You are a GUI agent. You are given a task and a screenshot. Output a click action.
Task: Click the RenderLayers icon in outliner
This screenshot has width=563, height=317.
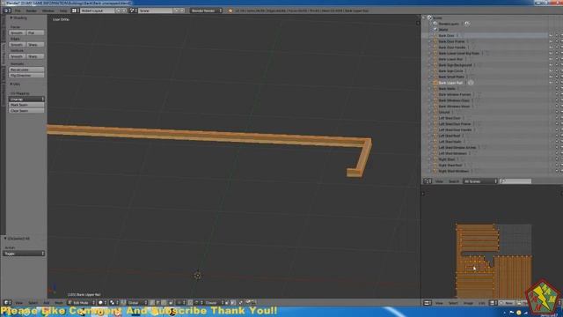(x=435, y=24)
